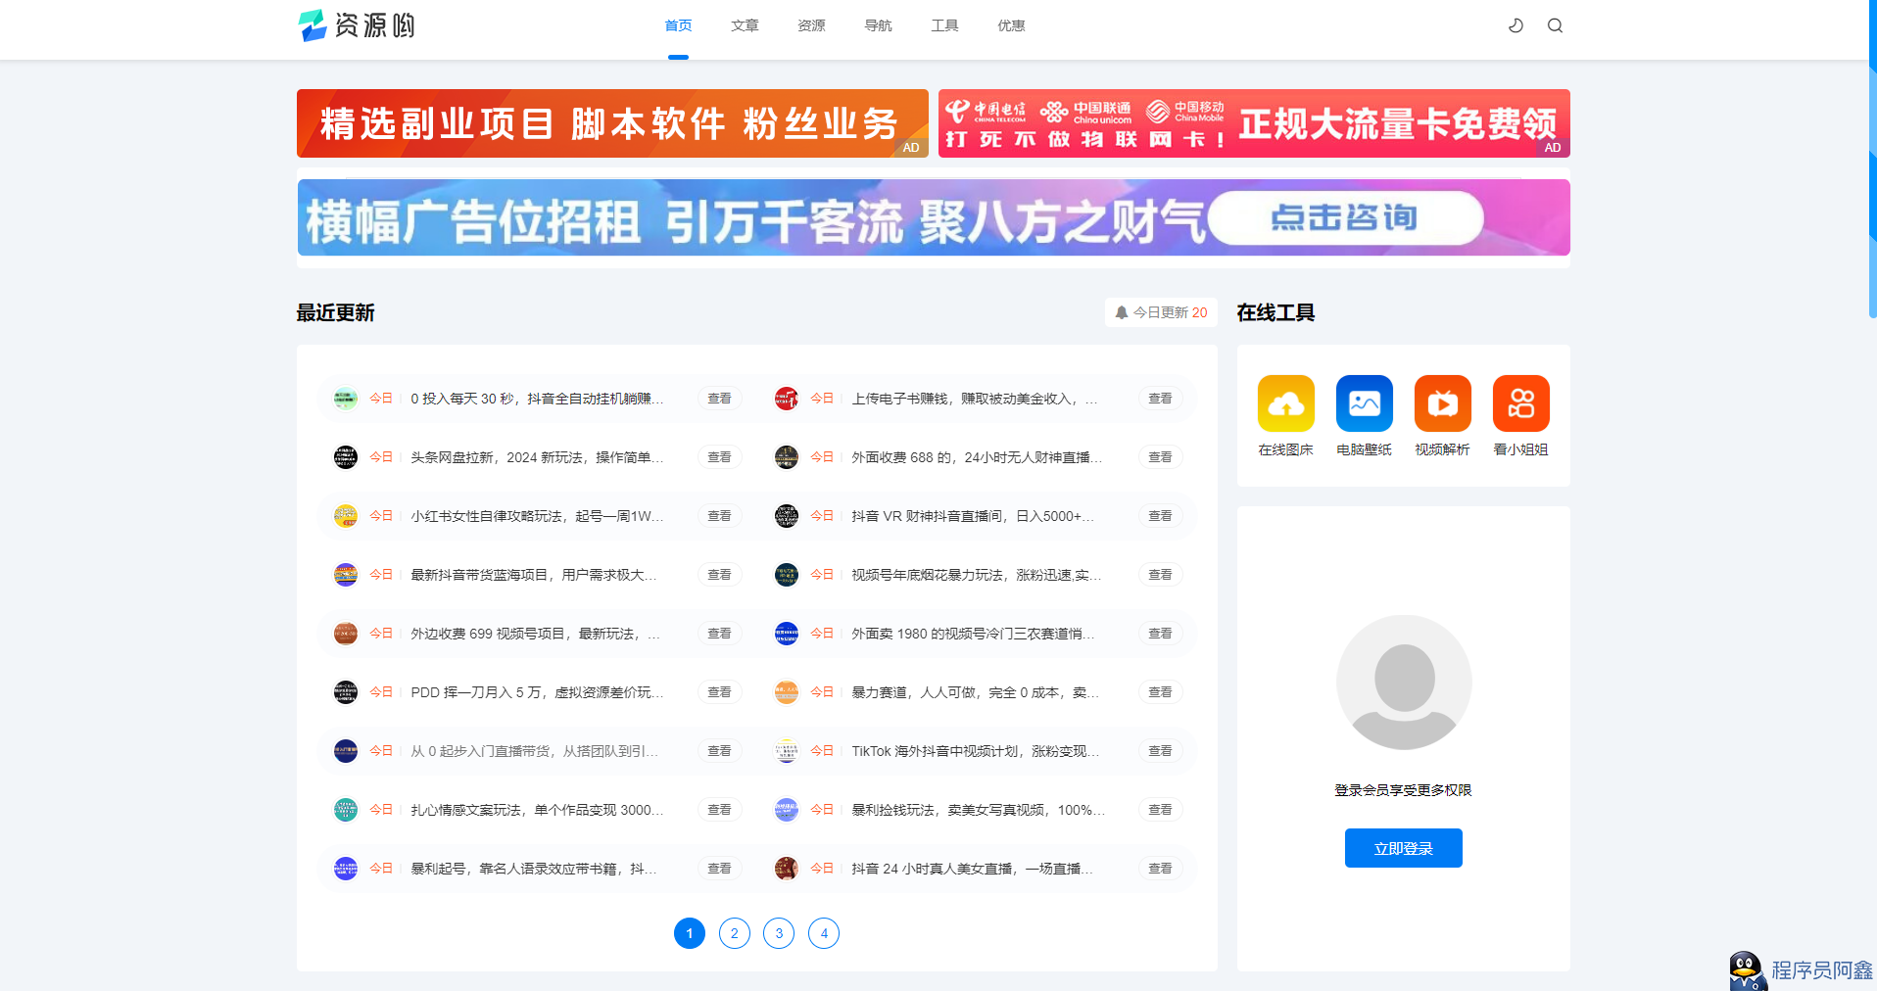The height and width of the screenshot is (991, 1877).
Task: Select current pagination page 1
Action: pyautogui.click(x=690, y=933)
